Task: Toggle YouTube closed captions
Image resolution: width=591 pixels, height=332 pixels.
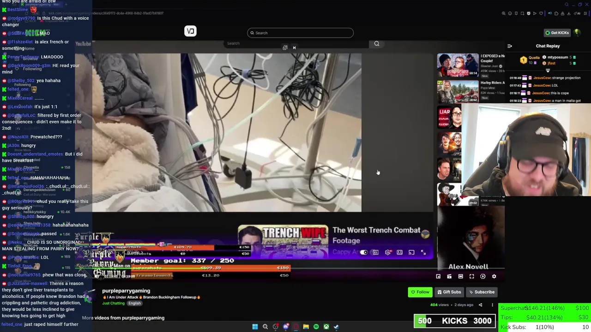Action: (x=375, y=252)
